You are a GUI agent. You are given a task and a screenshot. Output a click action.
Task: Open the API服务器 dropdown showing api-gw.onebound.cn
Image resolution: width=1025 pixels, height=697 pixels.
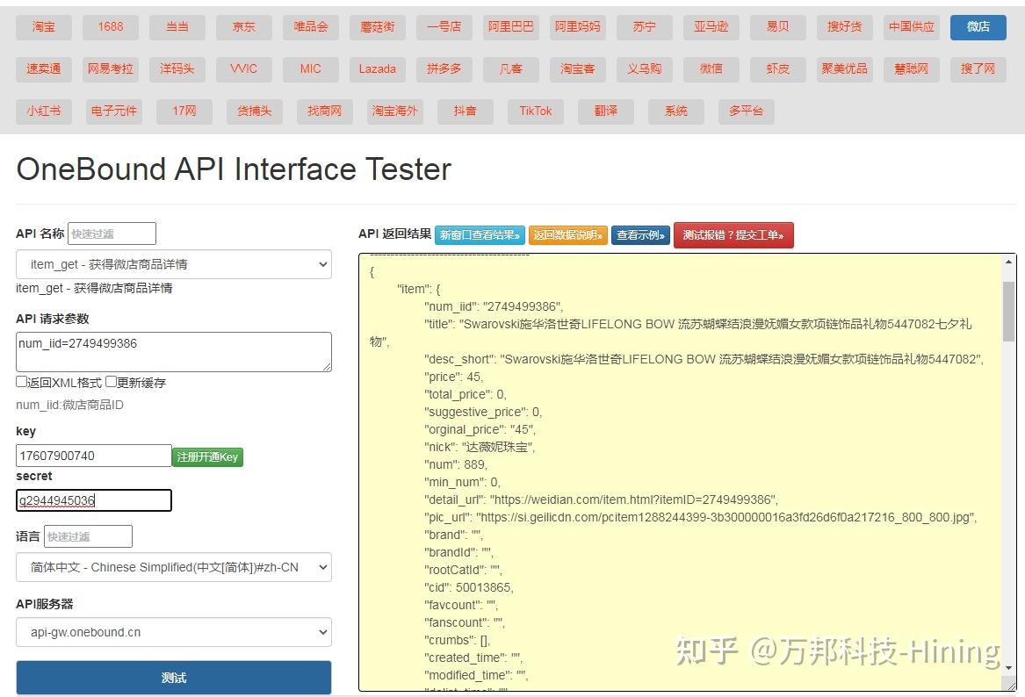pyautogui.click(x=173, y=631)
